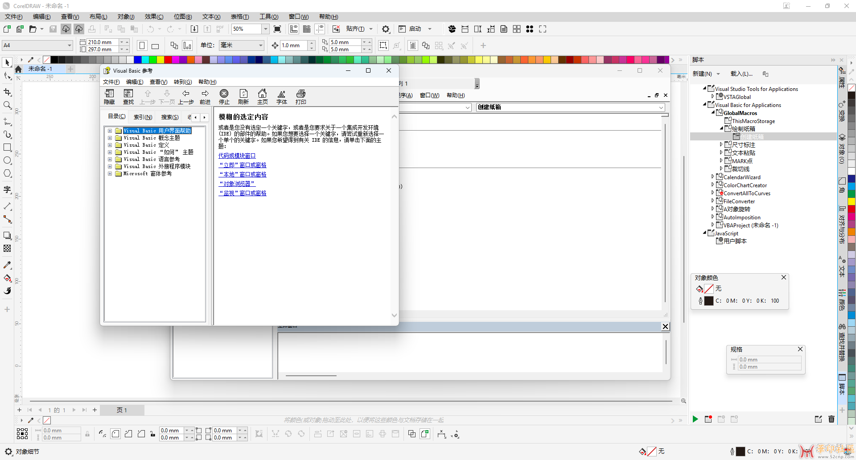The height and width of the screenshot is (460, 856).
Task: Click the Print icon in the help toolbar
Action: pos(301,96)
